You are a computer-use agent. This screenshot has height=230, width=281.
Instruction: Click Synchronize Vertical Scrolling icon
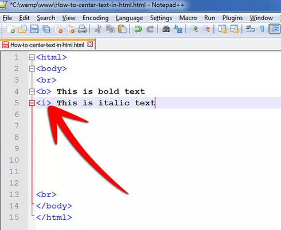tap(222, 29)
